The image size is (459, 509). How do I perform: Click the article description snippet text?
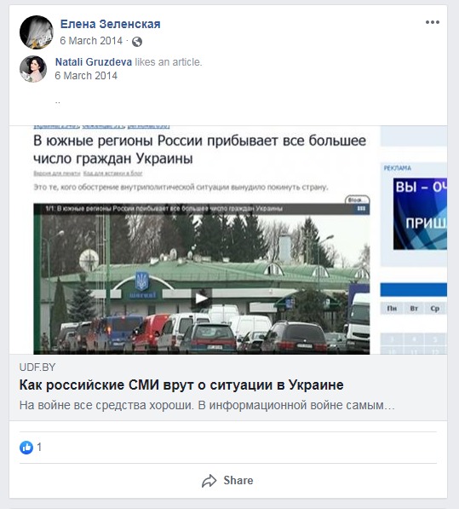tap(207, 406)
